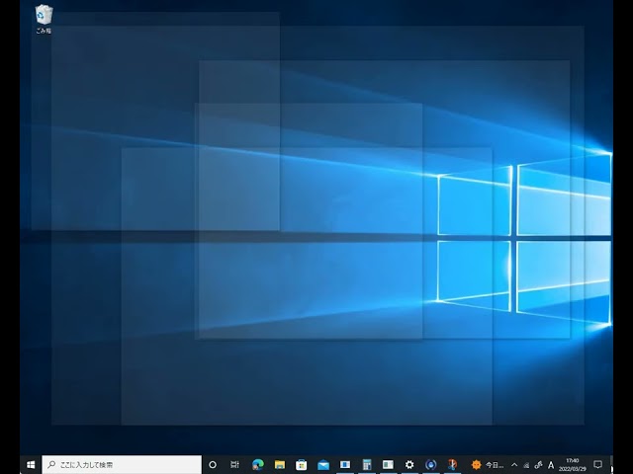This screenshot has width=633, height=474.
Task: Open the Recycle Bin (ごみ箱) desktop icon
Action: 44,19
